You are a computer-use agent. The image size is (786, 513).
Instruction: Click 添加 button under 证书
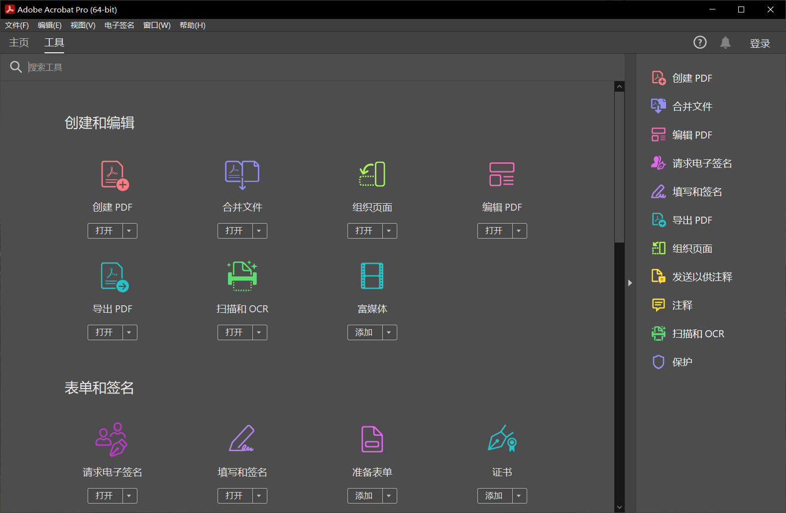[494, 496]
